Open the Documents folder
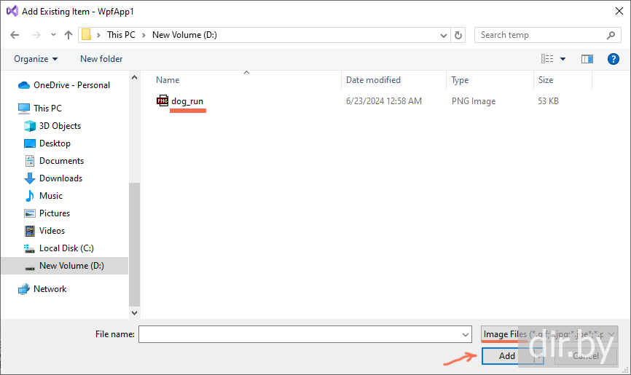This screenshot has height=375, width=631. click(x=62, y=161)
